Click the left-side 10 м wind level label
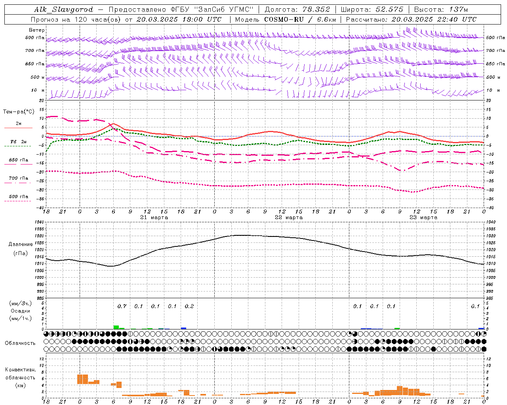 tap(38, 90)
